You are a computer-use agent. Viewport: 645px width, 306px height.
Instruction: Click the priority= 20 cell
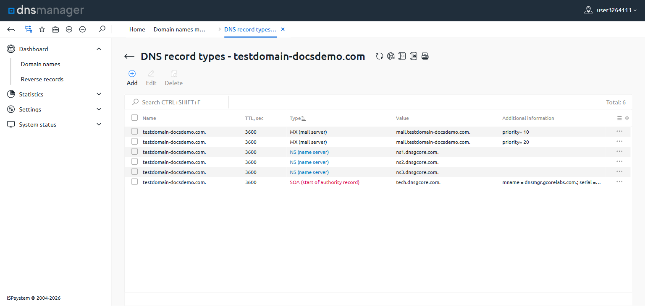[516, 142]
